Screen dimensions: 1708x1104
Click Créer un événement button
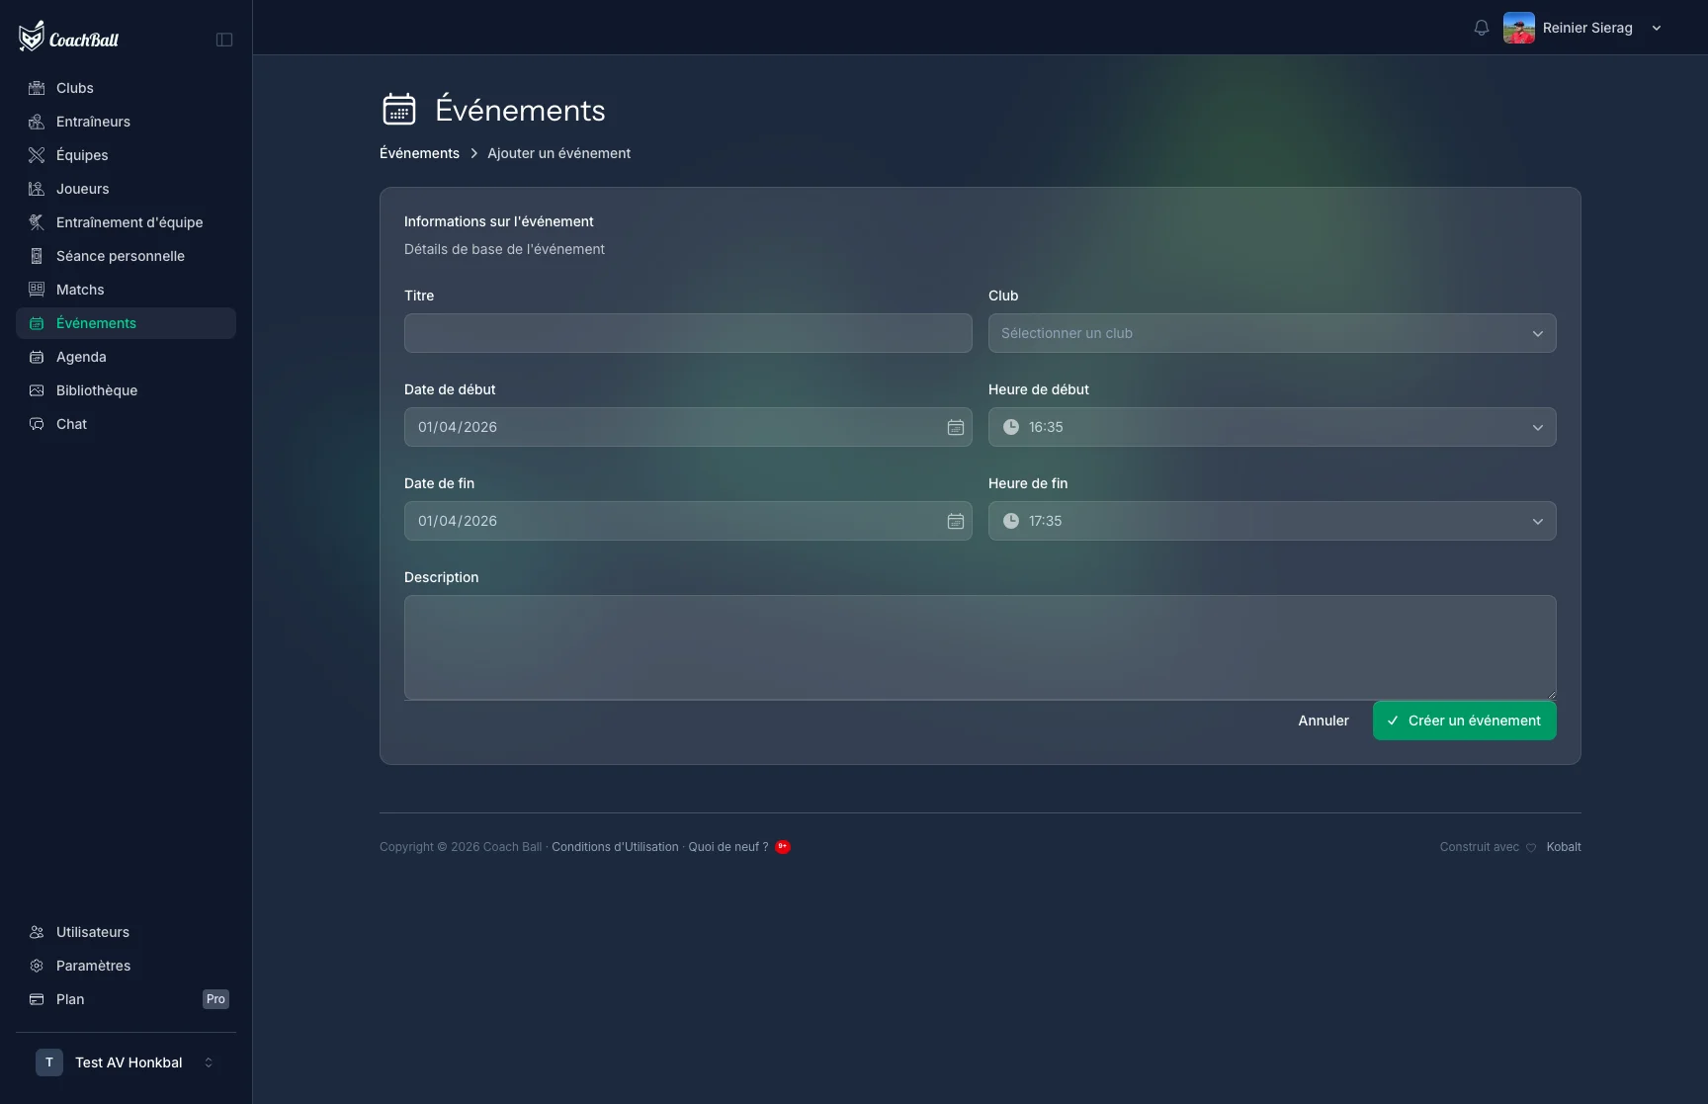[1465, 721]
